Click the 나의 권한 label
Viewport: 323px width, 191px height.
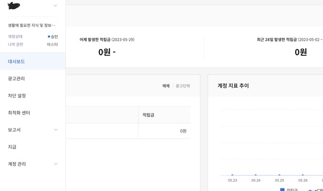[16, 44]
